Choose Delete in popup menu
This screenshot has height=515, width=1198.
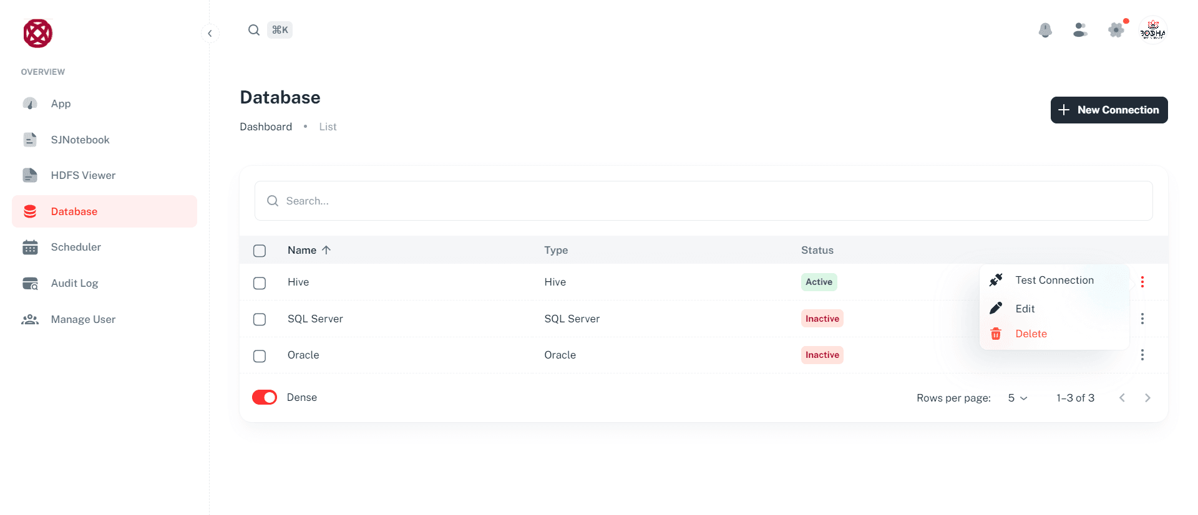1054,334
